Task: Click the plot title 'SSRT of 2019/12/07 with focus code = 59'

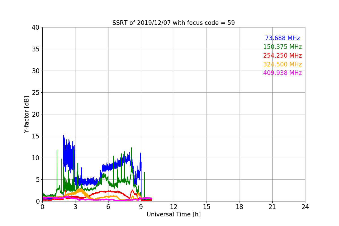Action: point(173,23)
